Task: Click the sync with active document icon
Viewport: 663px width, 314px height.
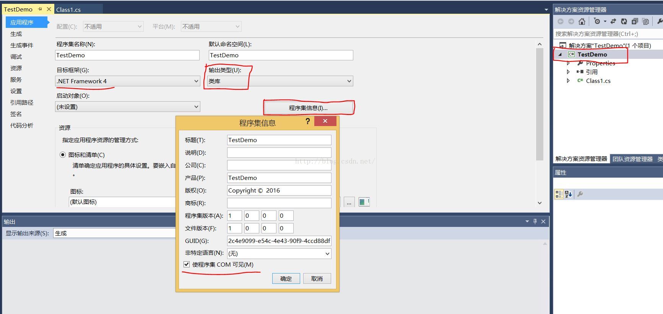Action: pyautogui.click(x=613, y=21)
